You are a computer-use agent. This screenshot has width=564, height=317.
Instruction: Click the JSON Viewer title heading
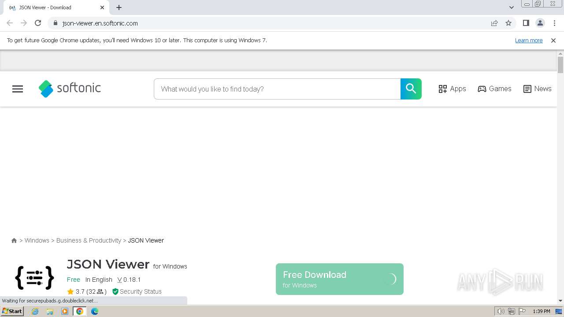coord(108,264)
